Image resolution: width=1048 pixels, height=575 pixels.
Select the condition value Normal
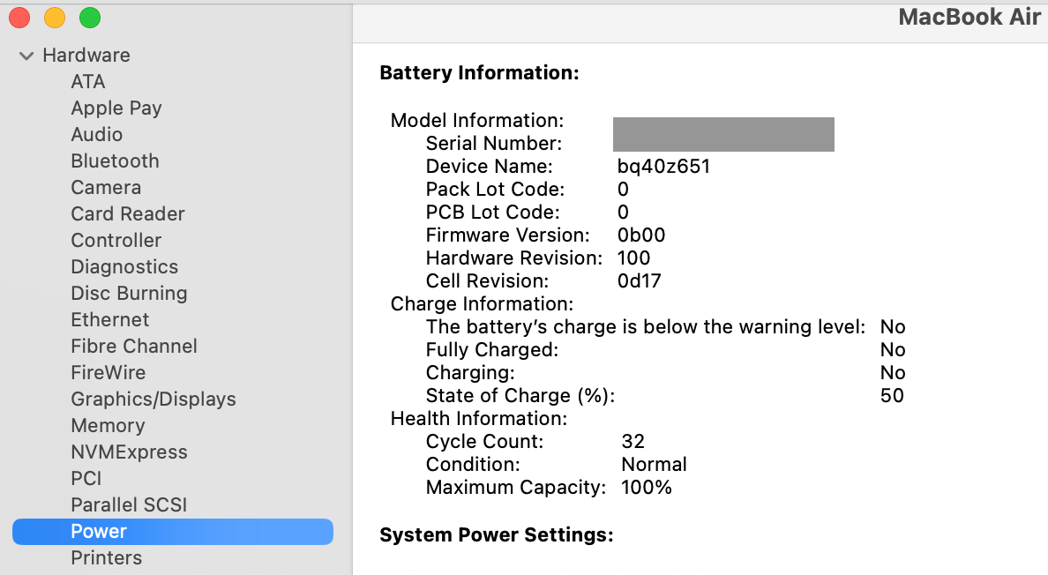pyautogui.click(x=655, y=464)
